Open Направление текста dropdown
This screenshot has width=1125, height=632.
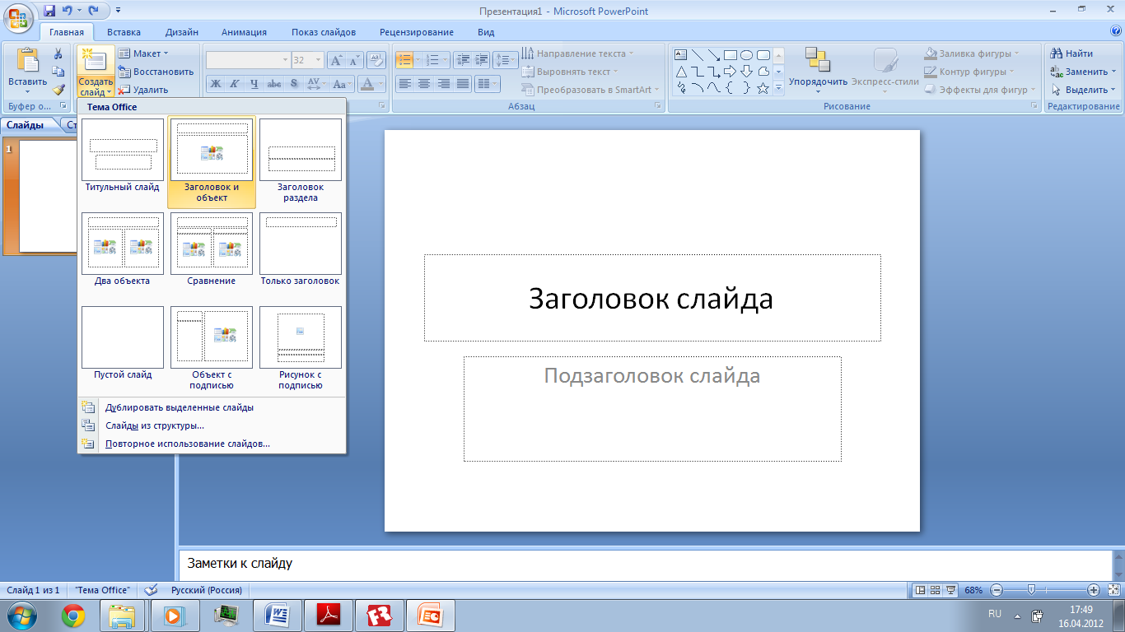point(577,53)
